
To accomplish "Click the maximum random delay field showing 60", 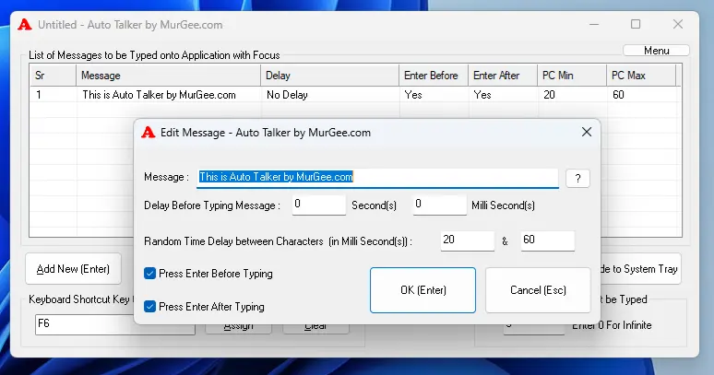I will point(547,240).
